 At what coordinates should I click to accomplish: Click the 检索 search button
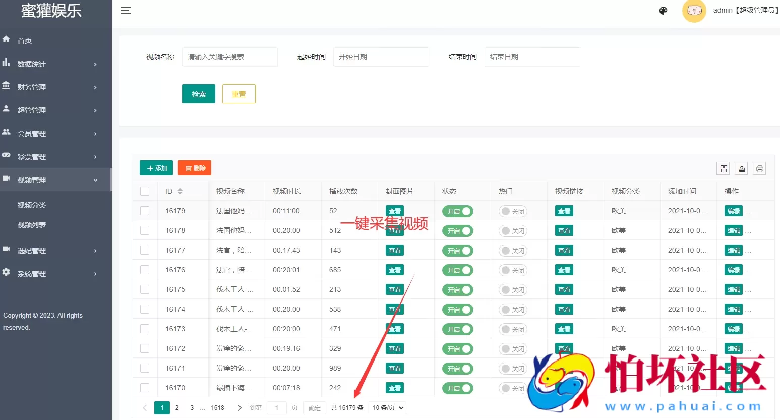(198, 93)
